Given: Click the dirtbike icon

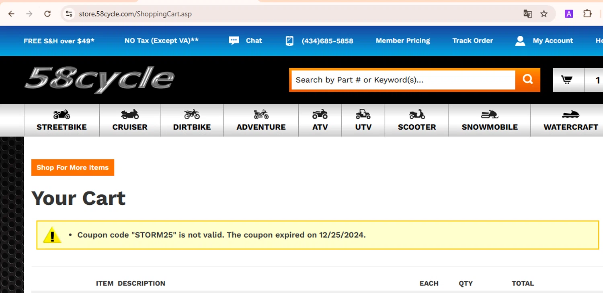Looking at the screenshot, I should (192, 114).
